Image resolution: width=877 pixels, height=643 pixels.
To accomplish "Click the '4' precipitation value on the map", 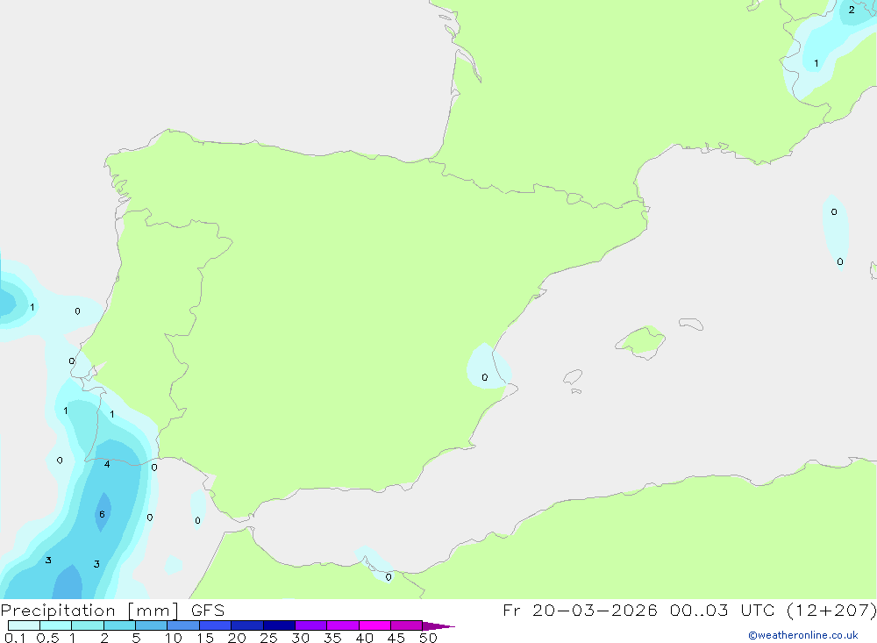I will tap(107, 464).
